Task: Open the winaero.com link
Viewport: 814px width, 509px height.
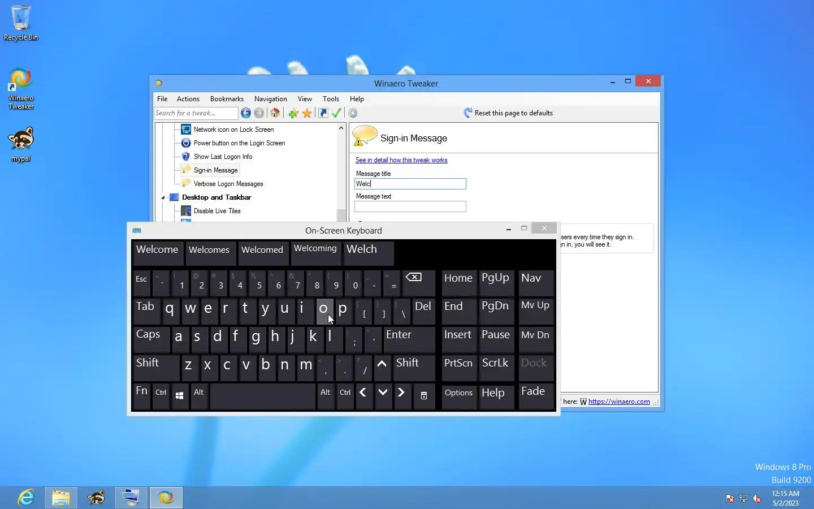Action: [619, 402]
